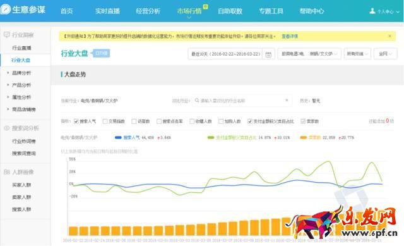
Task: Click the 生意参谋 logo icon
Action: (x=6, y=9)
